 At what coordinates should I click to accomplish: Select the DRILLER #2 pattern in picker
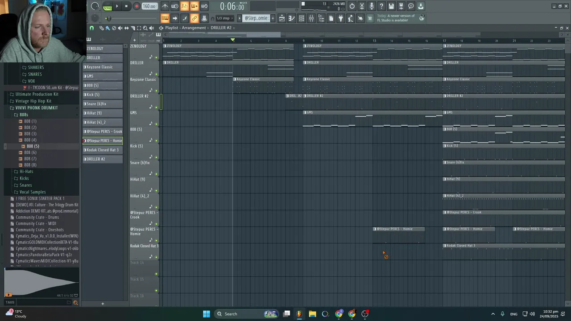pyautogui.click(x=103, y=159)
